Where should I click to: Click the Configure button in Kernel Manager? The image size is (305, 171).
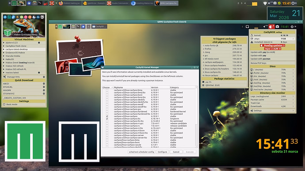coord(162,152)
